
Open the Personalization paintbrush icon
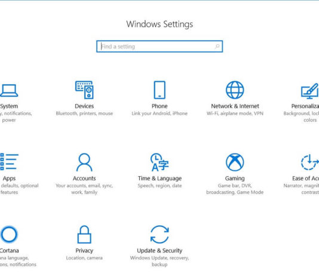310,91
